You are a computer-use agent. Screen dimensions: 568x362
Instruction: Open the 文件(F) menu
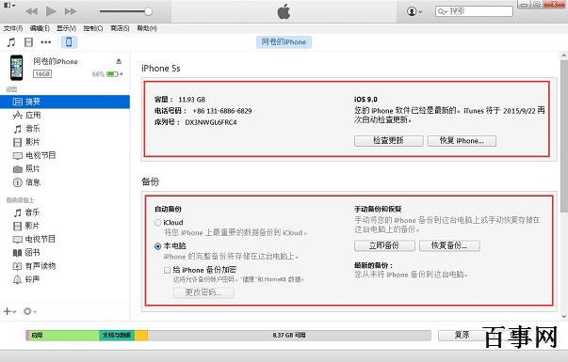click(x=13, y=28)
